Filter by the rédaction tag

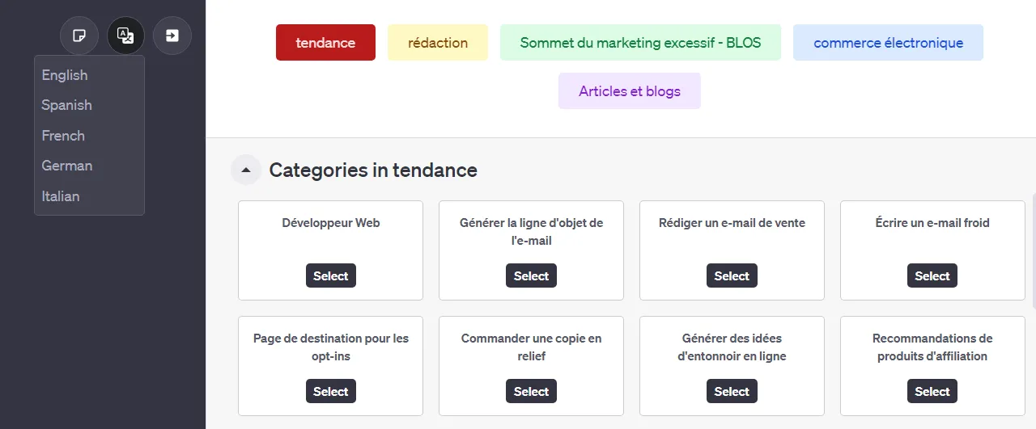click(438, 43)
